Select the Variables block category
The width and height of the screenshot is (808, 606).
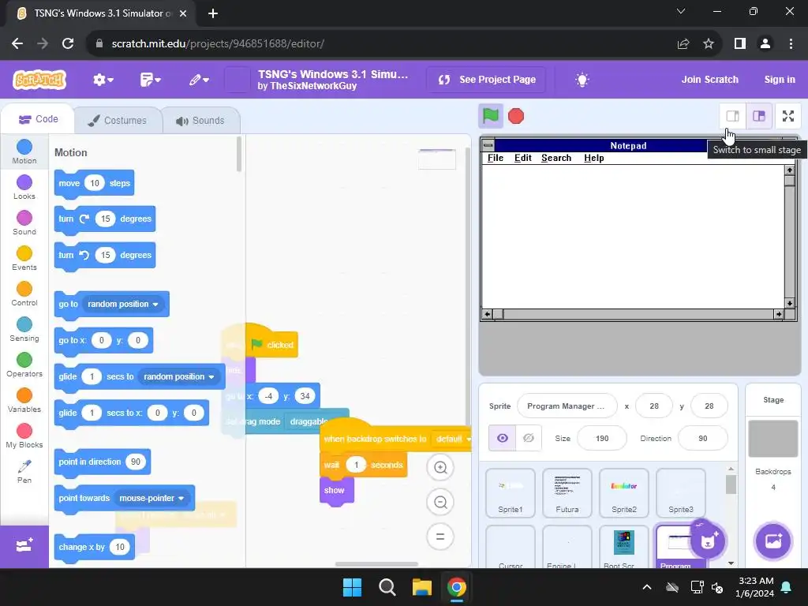[24, 401]
